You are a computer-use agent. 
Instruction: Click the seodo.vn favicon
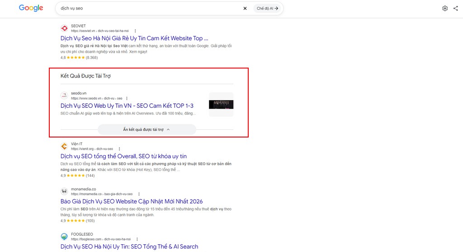coord(64,96)
